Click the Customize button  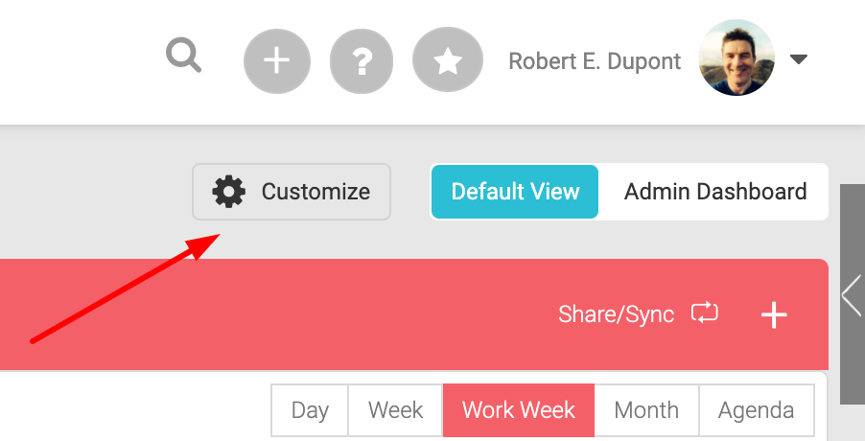292,192
